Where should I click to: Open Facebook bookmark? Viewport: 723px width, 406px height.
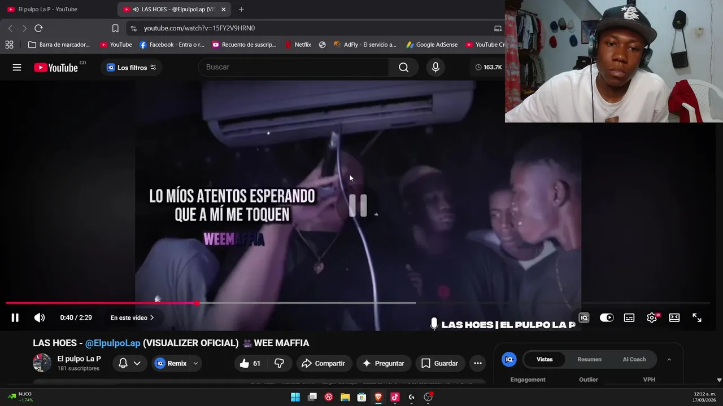tap(172, 45)
